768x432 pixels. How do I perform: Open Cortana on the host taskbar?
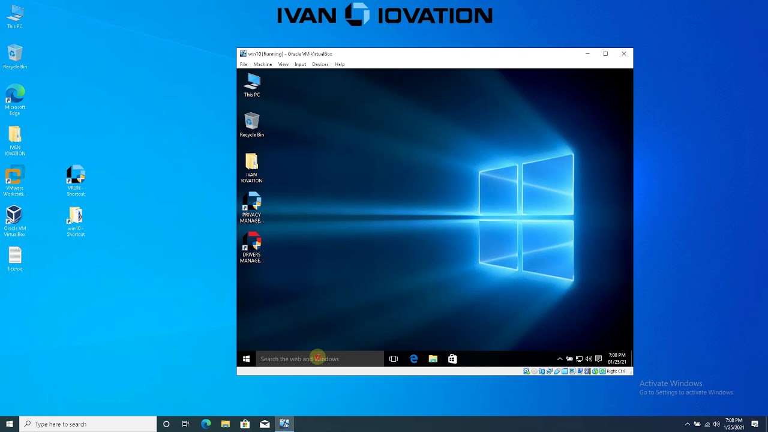click(166, 424)
